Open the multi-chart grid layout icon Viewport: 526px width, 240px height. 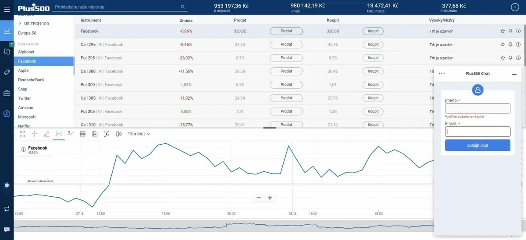click(x=83, y=134)
